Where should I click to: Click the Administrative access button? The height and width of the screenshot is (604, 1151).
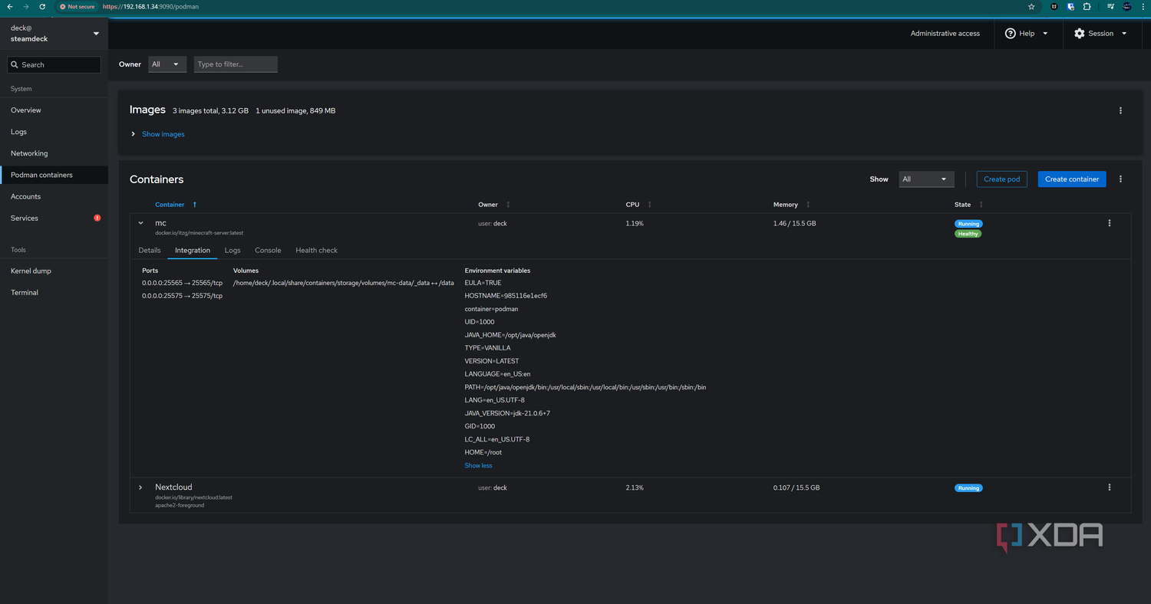pyautogui.click(x=945, y=34)
